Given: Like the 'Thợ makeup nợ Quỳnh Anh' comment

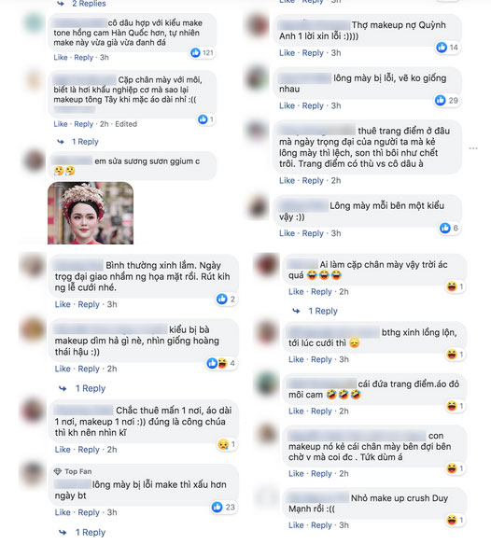Looking at the screenshot, I should (x=287, y=53).
